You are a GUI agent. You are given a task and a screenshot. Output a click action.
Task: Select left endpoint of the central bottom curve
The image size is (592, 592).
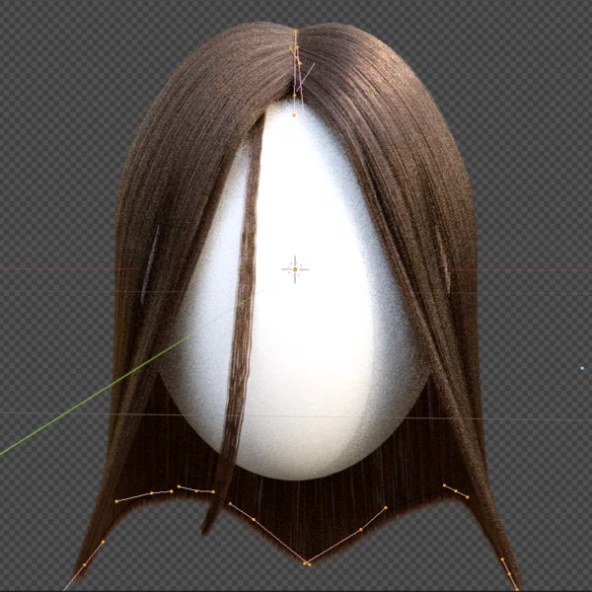click(x=230, y=504)
